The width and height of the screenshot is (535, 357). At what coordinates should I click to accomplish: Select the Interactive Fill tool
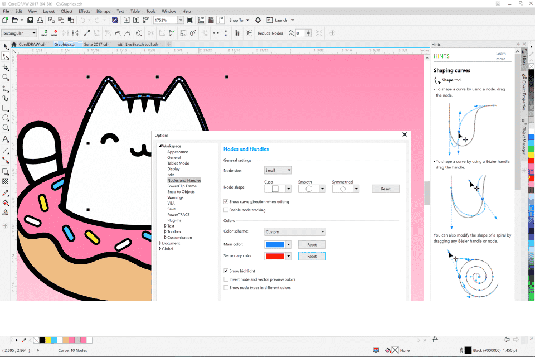[x=6, y=203]
